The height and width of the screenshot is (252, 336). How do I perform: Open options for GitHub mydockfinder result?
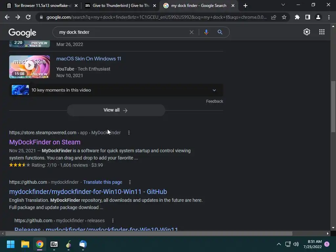pyautogui.click(x=130, y=182)
